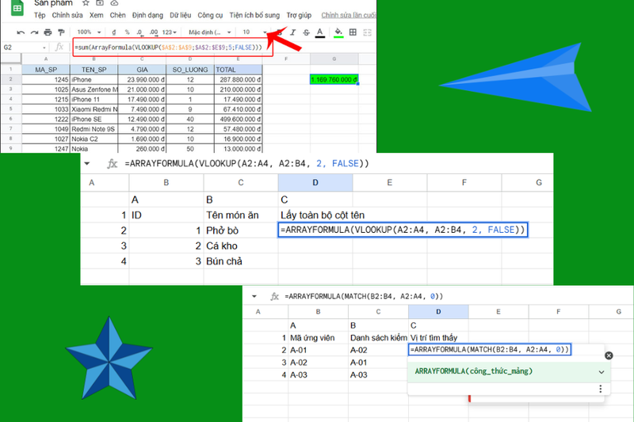Click the Google Sheets logo icon
The image size is (634, 422).
[x=17, y=8]
